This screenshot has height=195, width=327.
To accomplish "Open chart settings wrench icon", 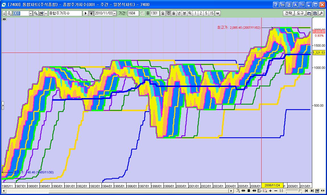I will tap(321, 13).
